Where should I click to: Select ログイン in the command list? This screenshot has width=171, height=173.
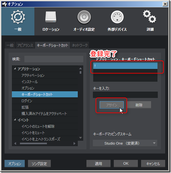click(x=45, y=101)
